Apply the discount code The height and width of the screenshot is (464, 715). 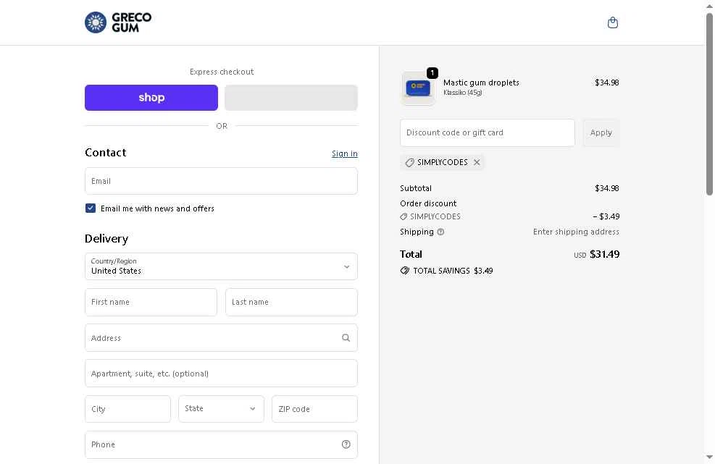click(601, 132)
